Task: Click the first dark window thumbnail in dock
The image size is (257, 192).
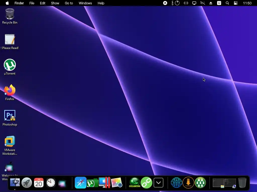Action: (x=218, y=183)
